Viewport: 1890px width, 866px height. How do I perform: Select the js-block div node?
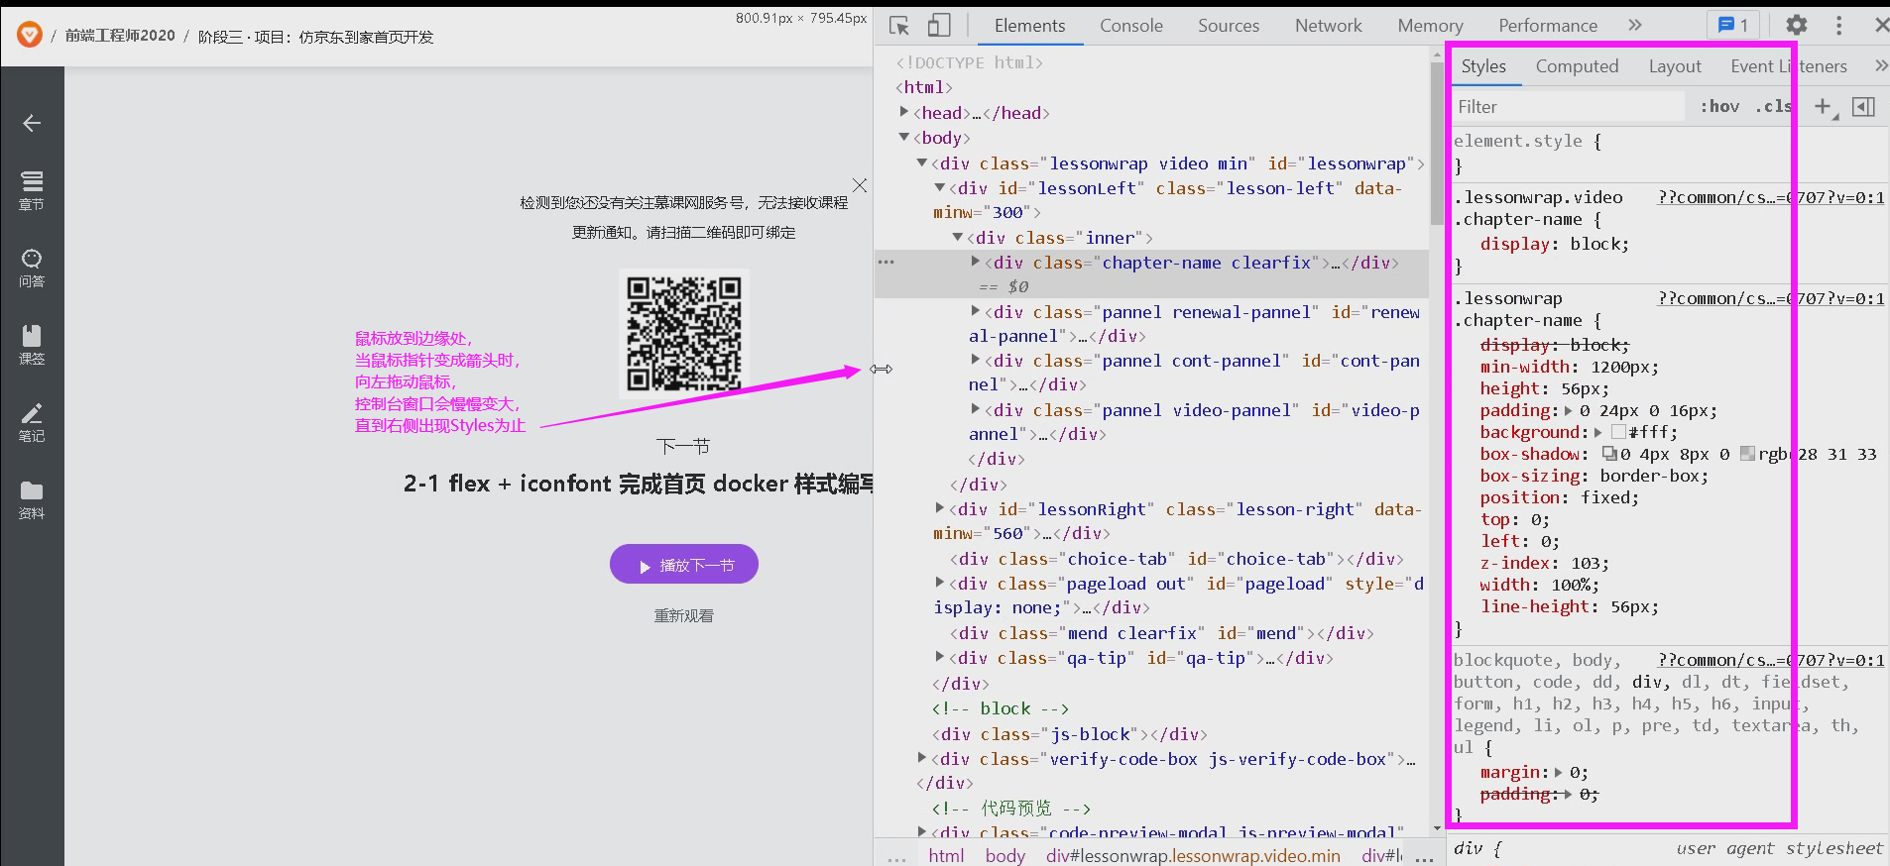(1069, 734)
